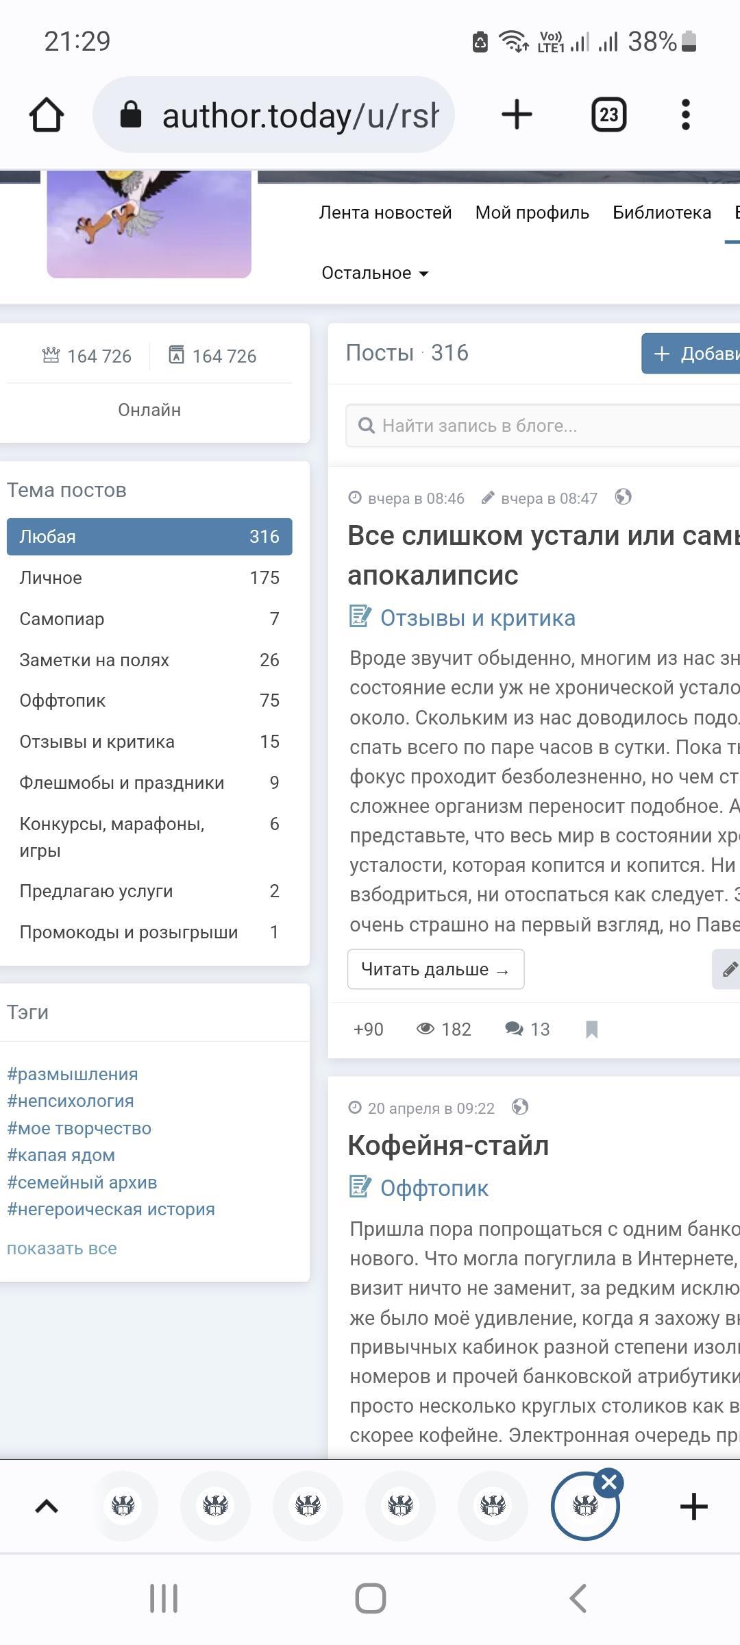Viewport: 740px width, 1645px height.
Task: Open the tab switcher showing 23 tabs
Action: pos(608,114)
